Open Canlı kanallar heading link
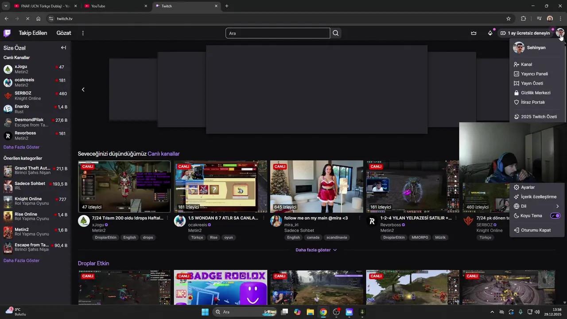Screen dimensions: 567x319 [x=163, y=154]
